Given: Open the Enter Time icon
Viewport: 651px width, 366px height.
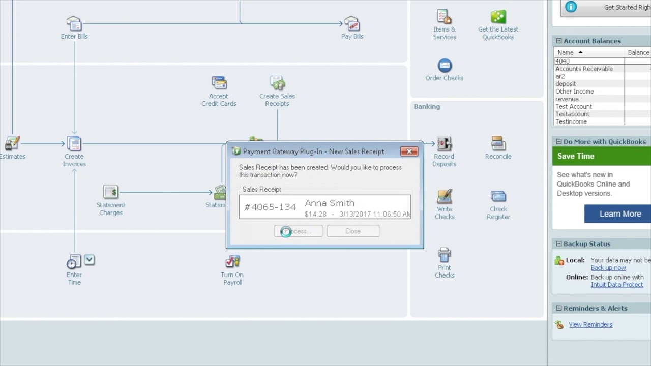Looking at the screenshot, I should tap(74, 262).
